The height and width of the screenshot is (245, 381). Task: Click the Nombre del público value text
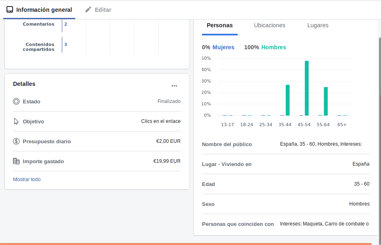point(321,144)
